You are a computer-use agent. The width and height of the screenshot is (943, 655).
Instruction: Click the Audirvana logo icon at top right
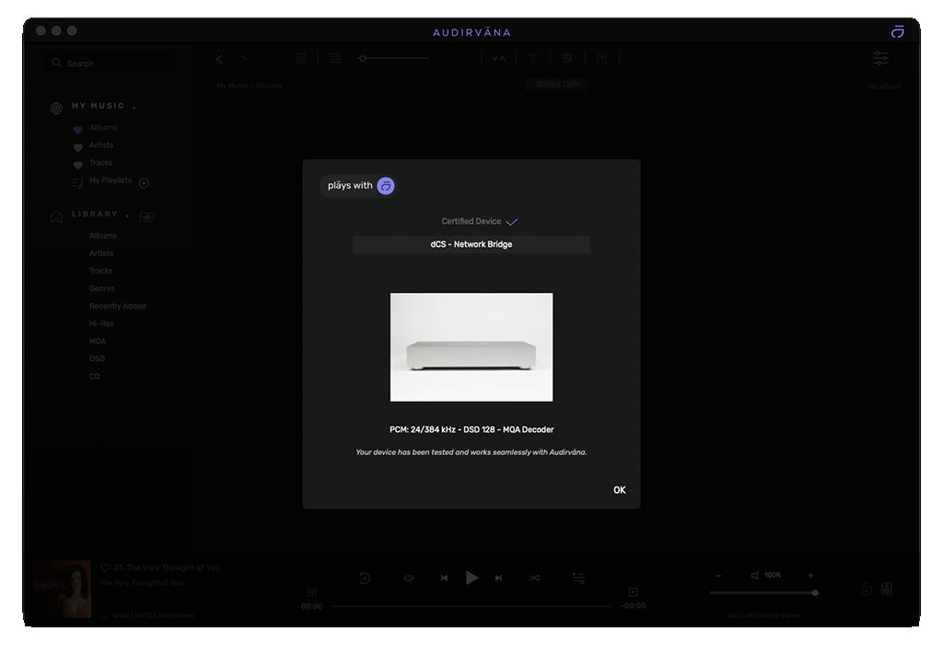point(897,31)
